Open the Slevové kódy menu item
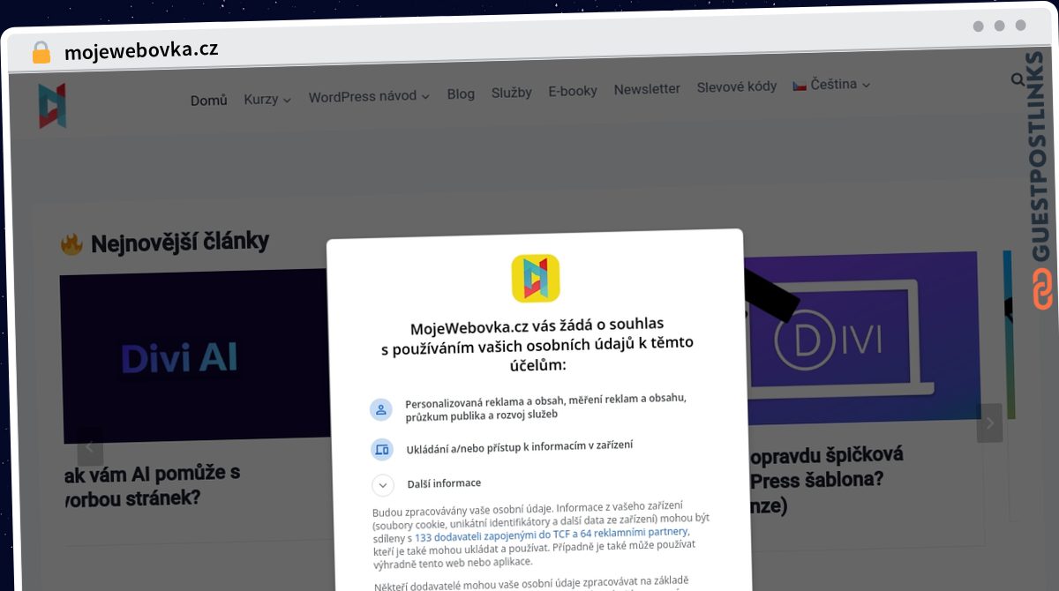 coord(737,86)
